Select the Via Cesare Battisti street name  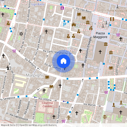38,45
